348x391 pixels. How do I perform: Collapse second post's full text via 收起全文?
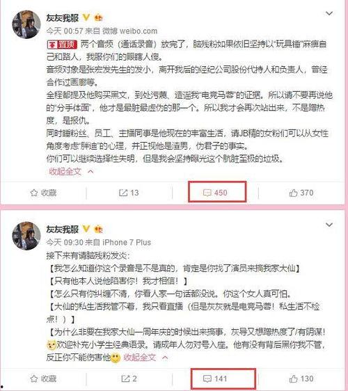145,358
